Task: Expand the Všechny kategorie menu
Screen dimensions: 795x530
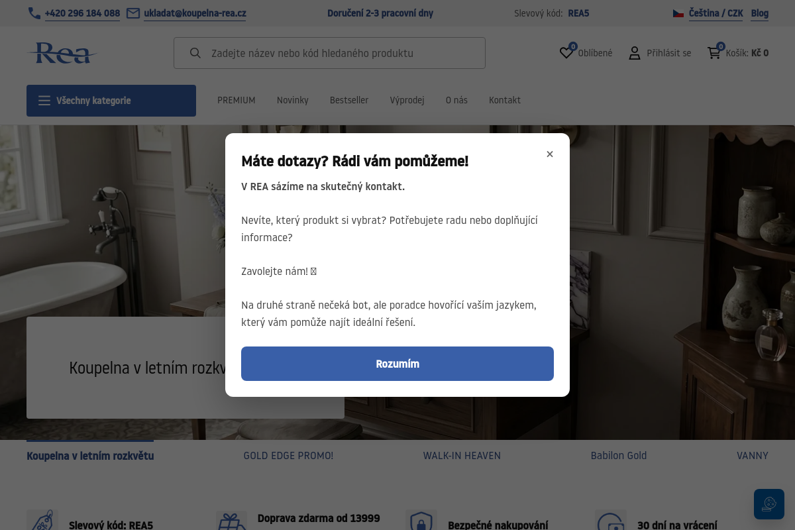Action: [x=111, y=101]
